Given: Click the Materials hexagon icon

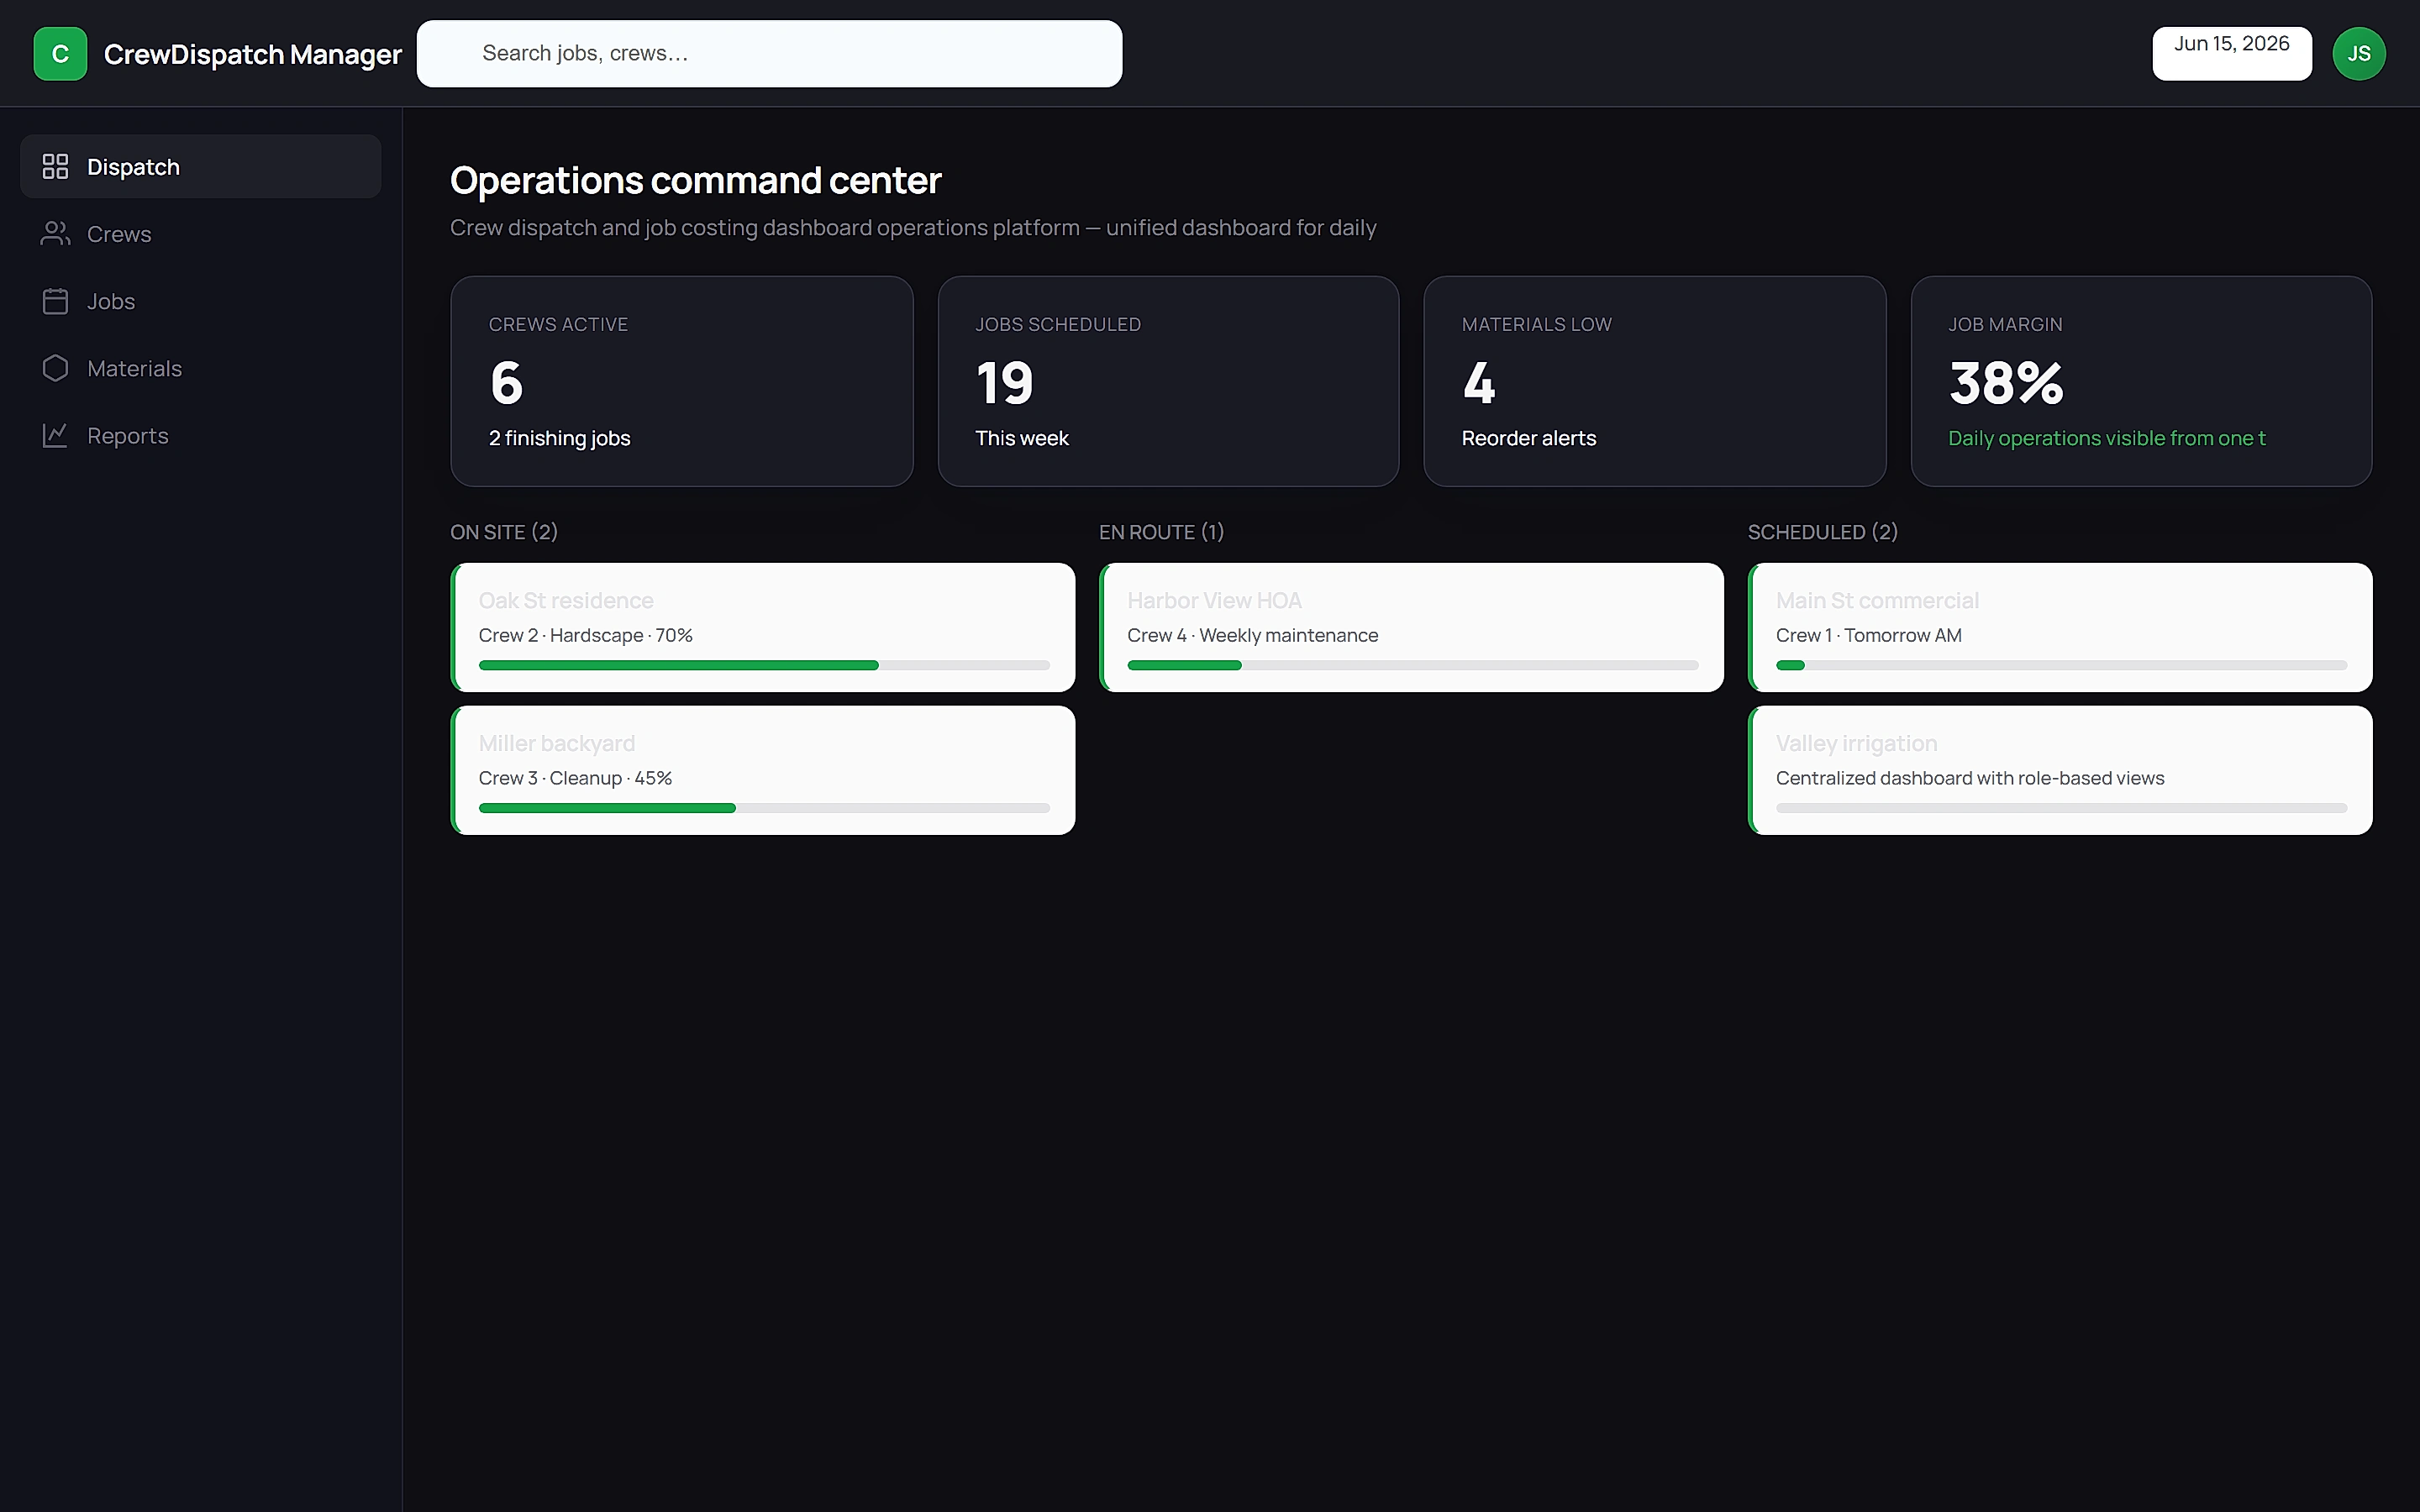Looking at the screenshot, I should pyautogui.click(x=55, y=368).
